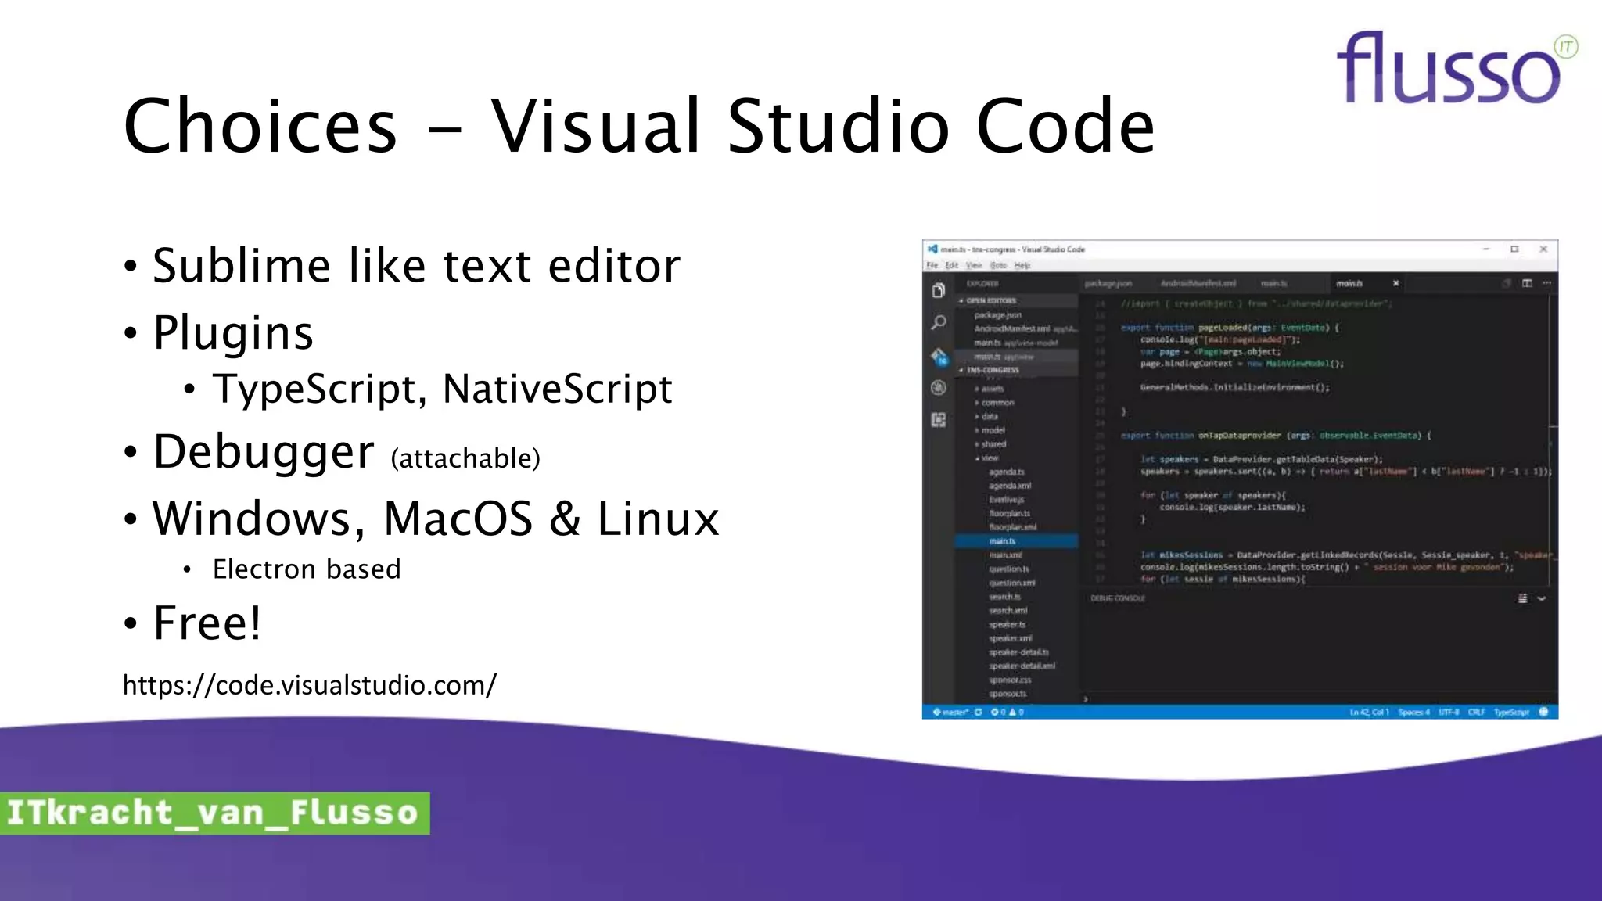Expand the model folder

(990, 430)
